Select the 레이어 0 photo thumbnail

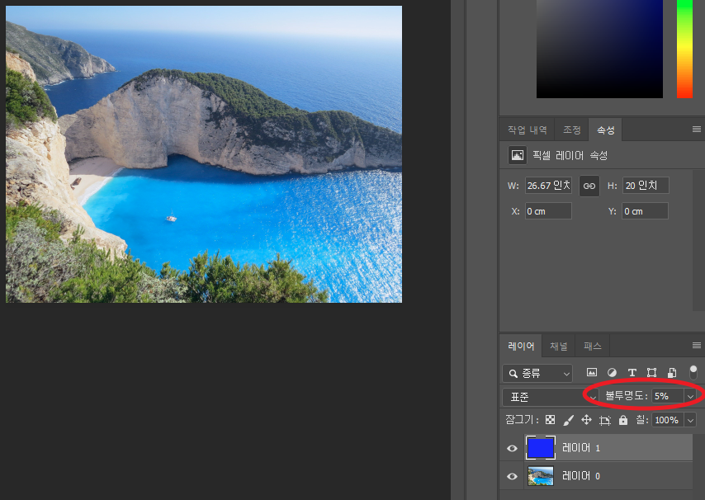coord(540,476)
